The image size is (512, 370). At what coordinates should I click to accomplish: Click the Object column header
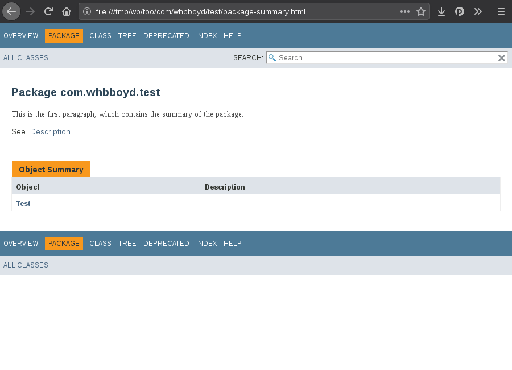[x=28, y=187]
